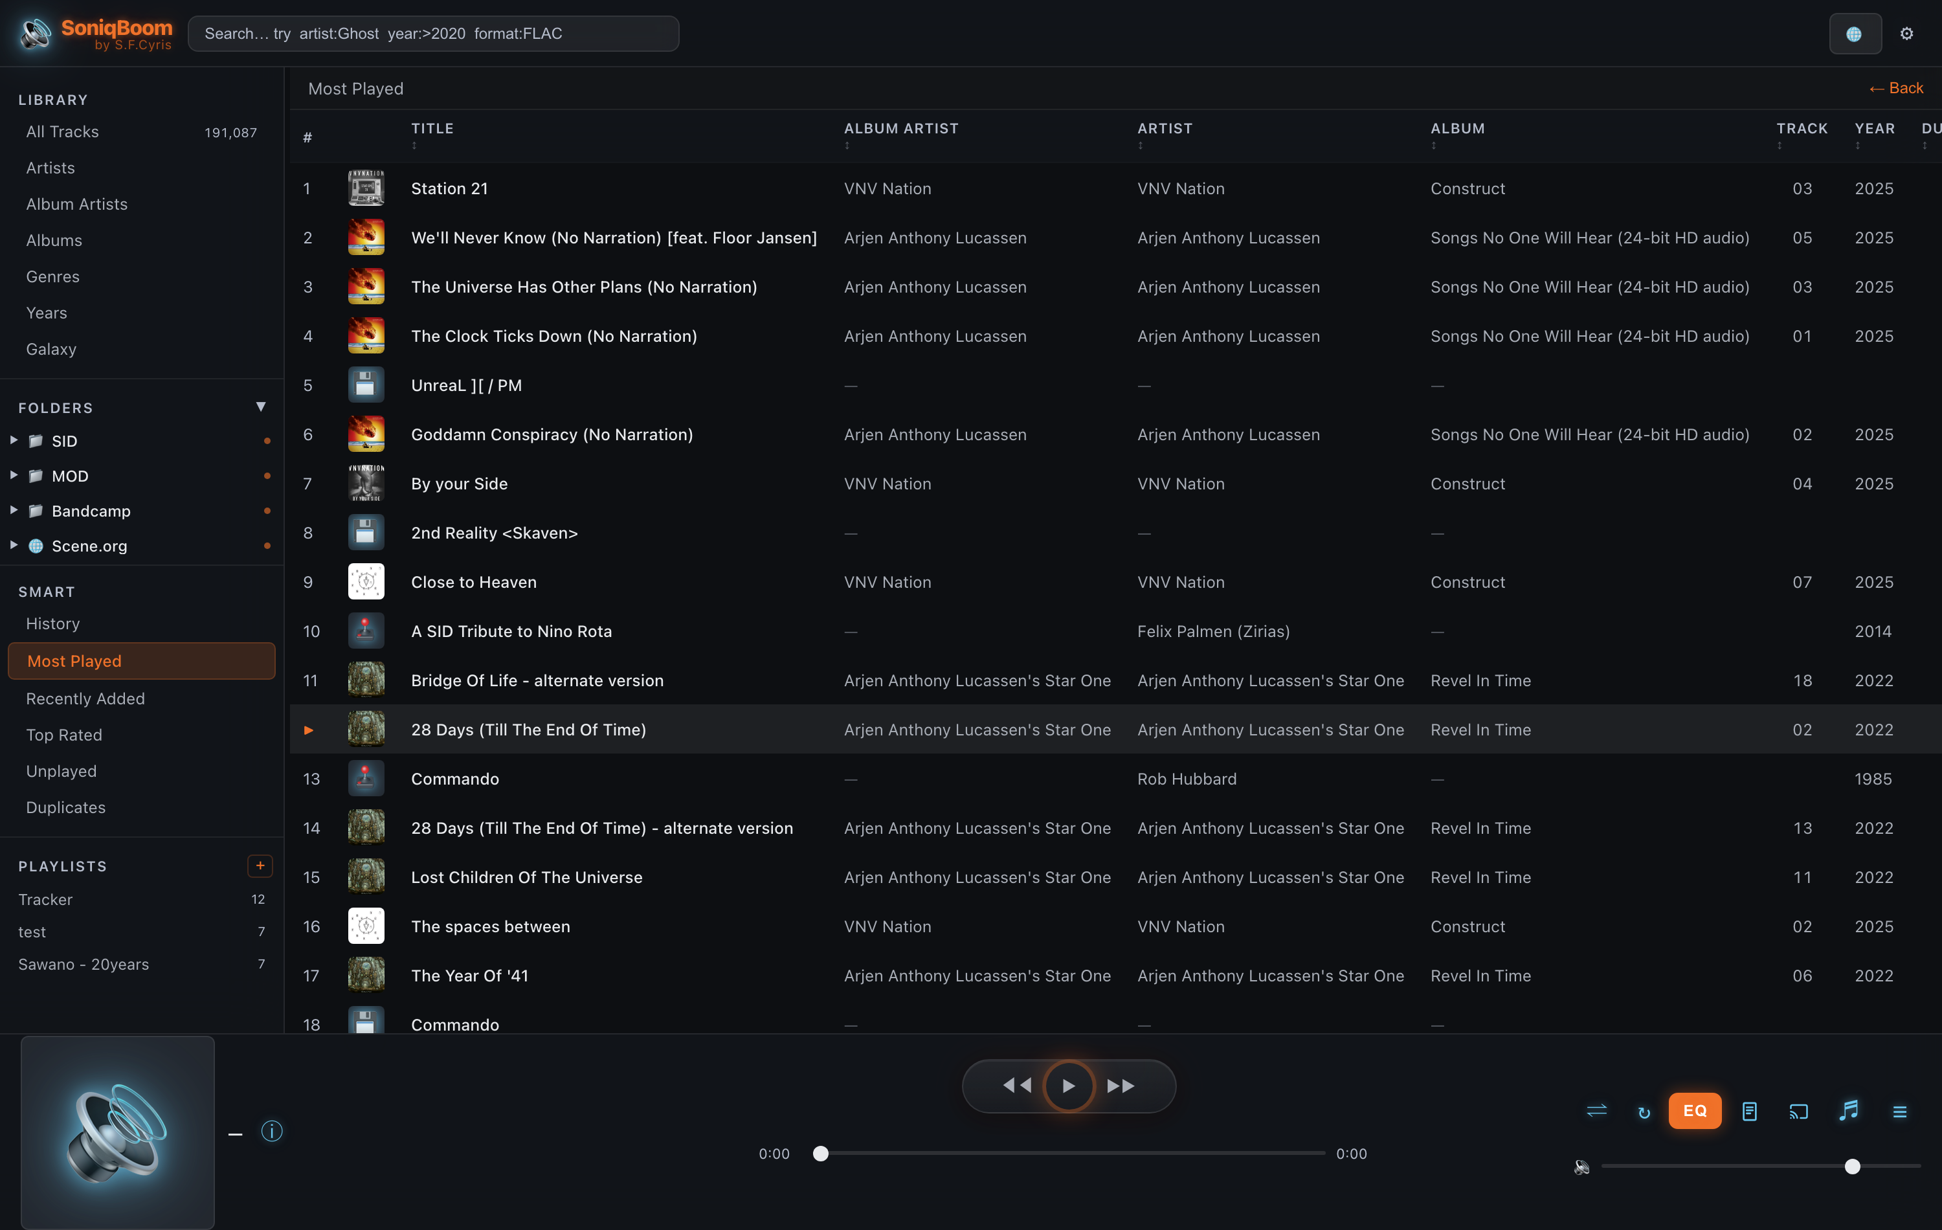
Task: Click the now playing album art thumbnail
Action: (118, 1132)
